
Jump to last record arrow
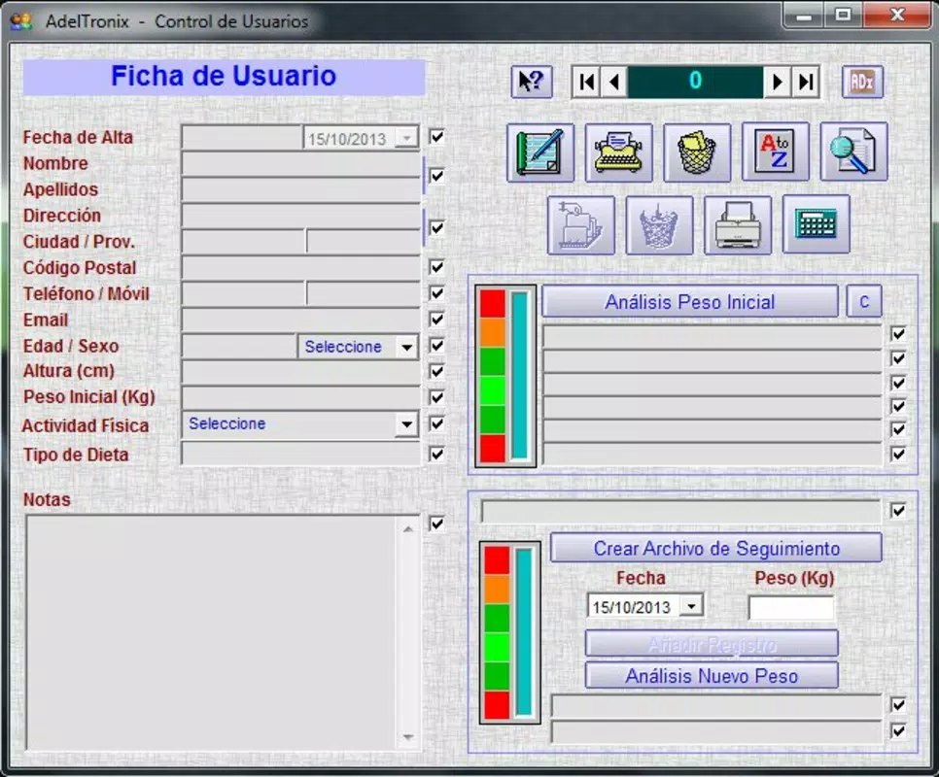click(806, 82)
